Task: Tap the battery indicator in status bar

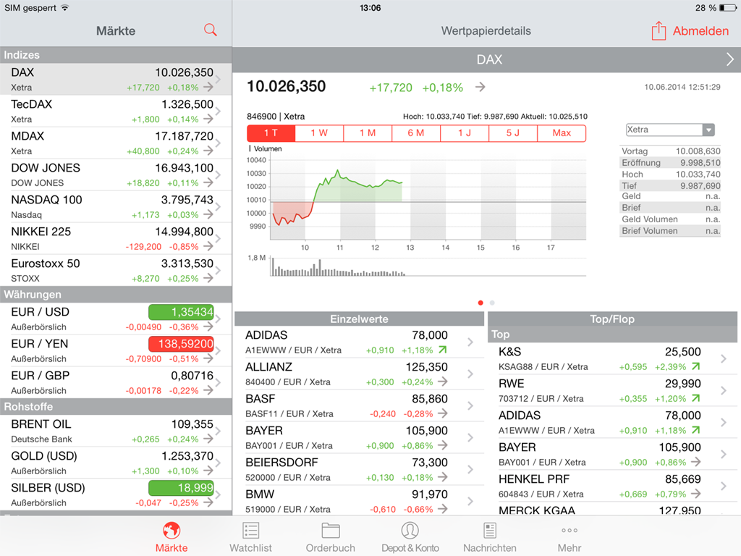Action: [729, 7]
